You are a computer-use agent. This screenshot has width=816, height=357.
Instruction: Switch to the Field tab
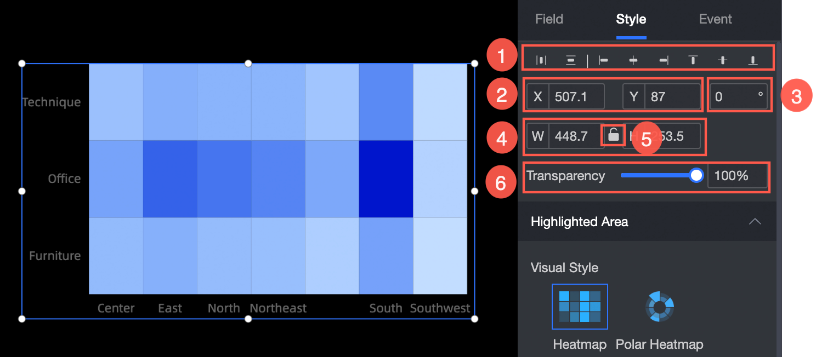pos(549,19)
